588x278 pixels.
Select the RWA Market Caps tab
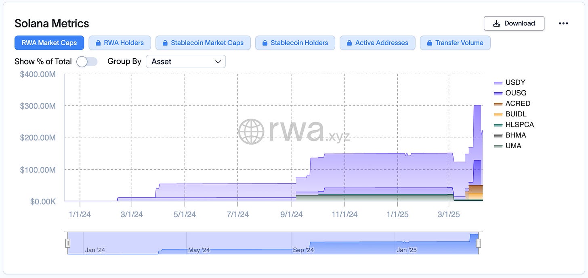[x=49, y=43]
